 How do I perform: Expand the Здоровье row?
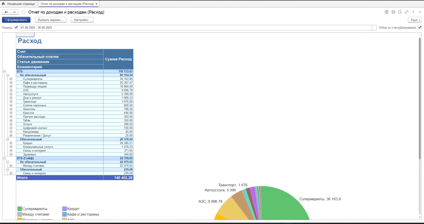pyautogui.click(x=11, y=154)
